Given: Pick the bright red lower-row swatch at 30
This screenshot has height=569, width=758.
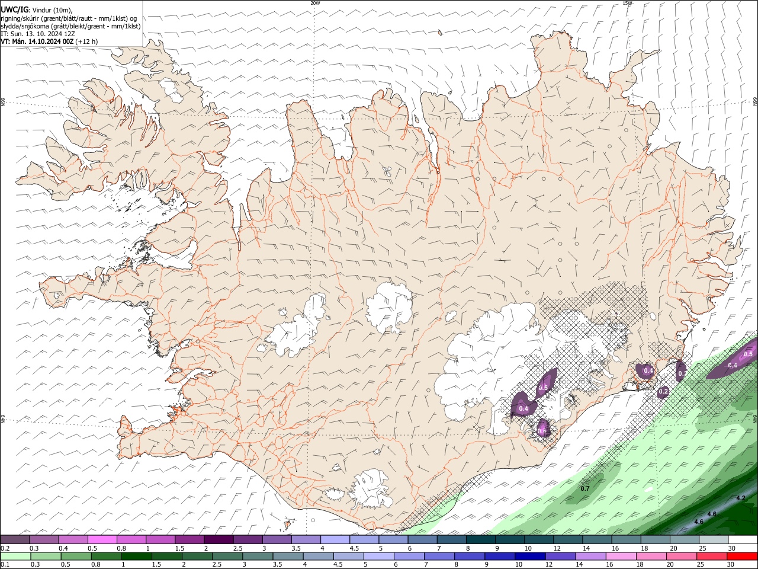Looking at the screenshot, I should [x=743, y=556].
